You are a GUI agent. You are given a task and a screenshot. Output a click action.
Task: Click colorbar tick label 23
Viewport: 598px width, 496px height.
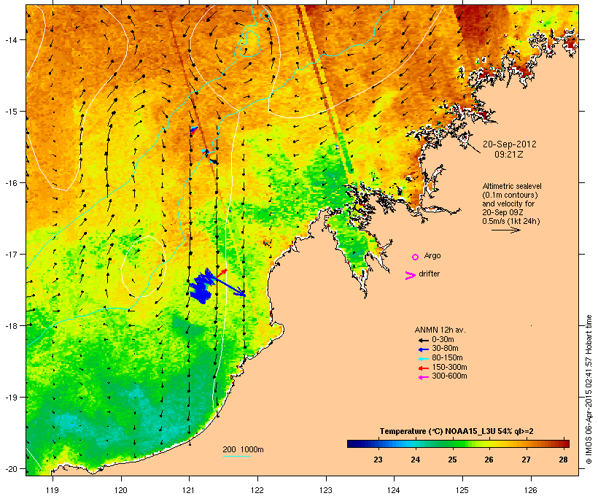click(x=378, y=460)
